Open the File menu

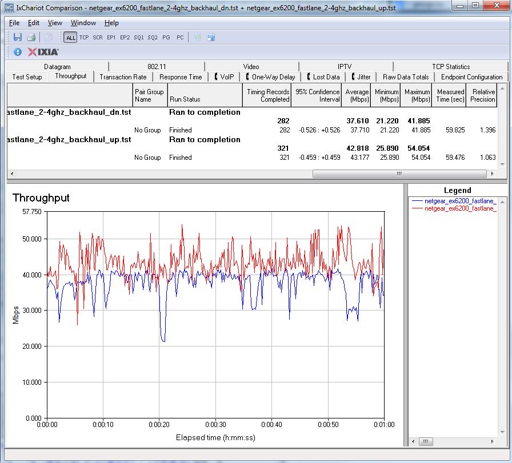14,23
